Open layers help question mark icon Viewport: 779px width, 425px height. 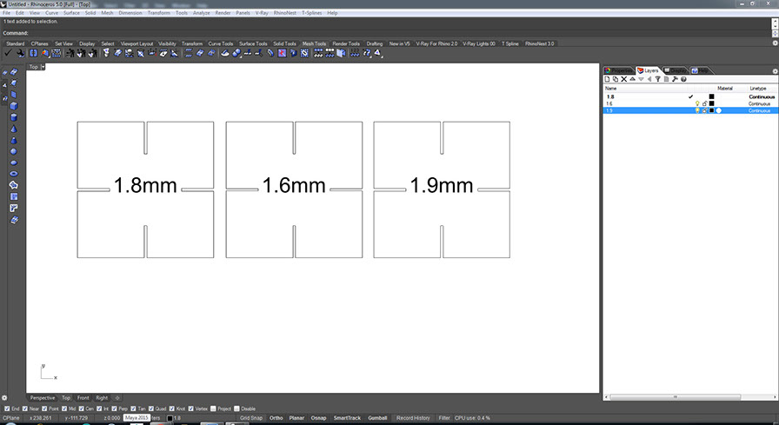click(x=683, y=79)
